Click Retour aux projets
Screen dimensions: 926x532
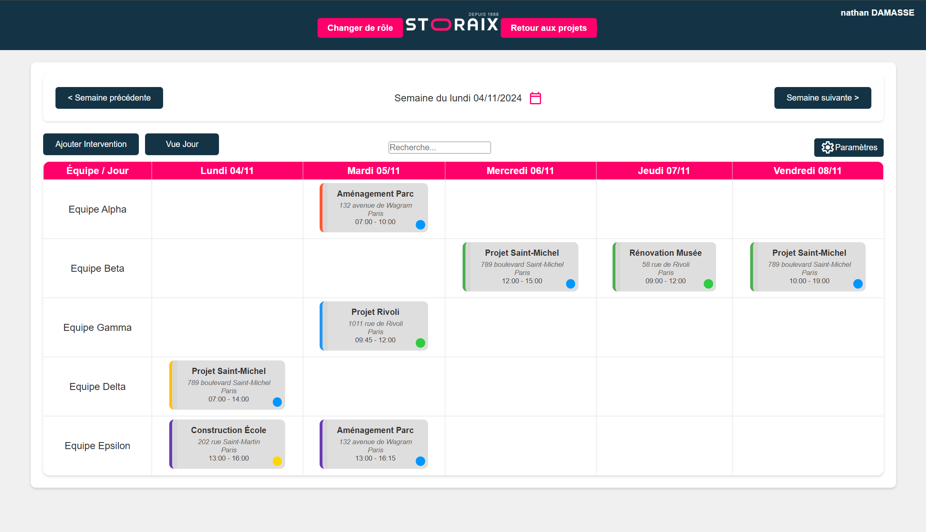pos(548,28)
